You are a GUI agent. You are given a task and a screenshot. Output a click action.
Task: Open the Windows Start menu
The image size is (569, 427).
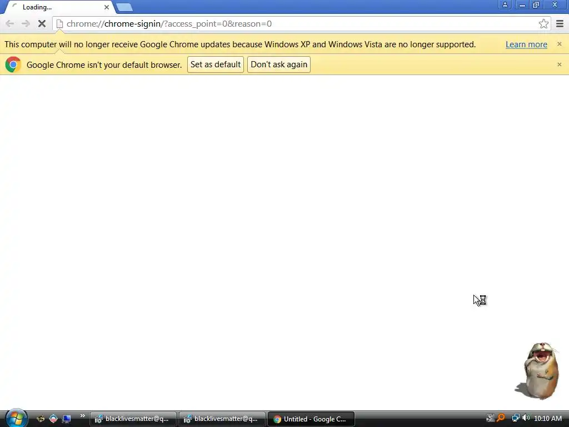tap(16, 418)
